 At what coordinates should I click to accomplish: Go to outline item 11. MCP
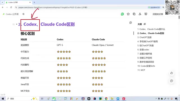(x=141, y=70)
